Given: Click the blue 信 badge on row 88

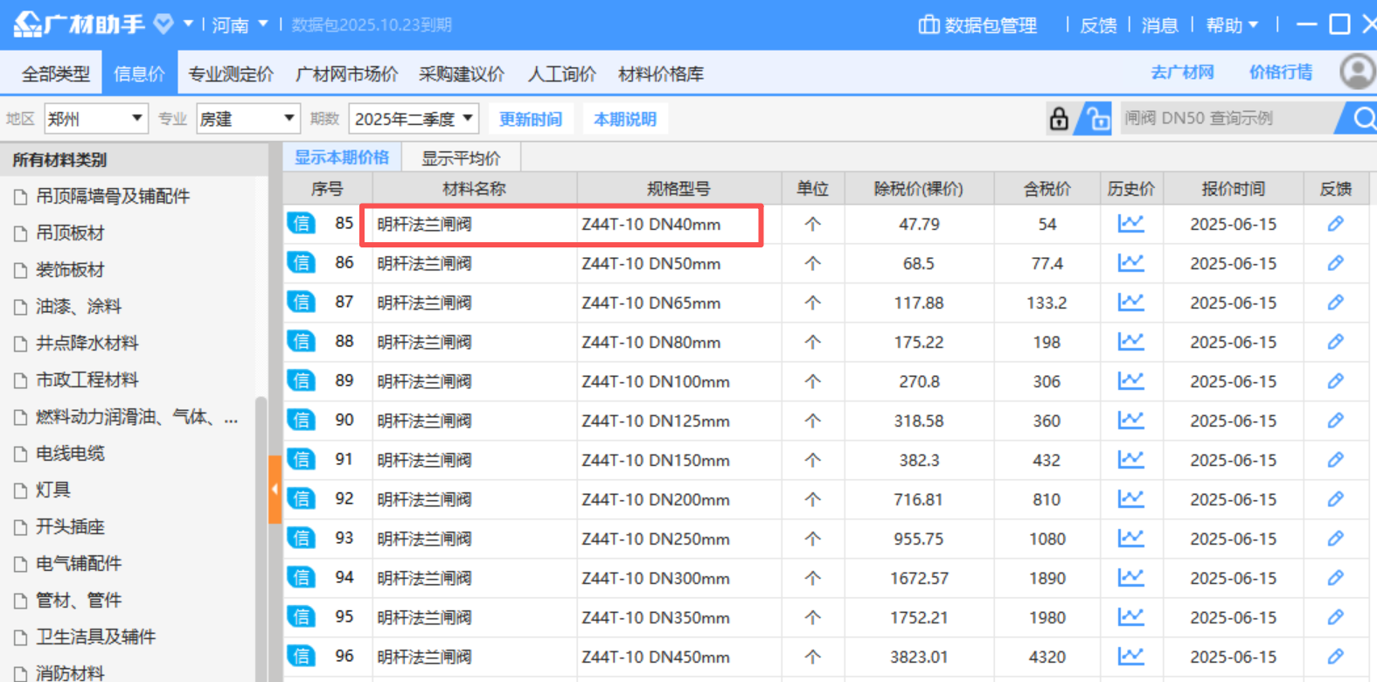Looking at the screenshot, I should [x=301, y=342].
